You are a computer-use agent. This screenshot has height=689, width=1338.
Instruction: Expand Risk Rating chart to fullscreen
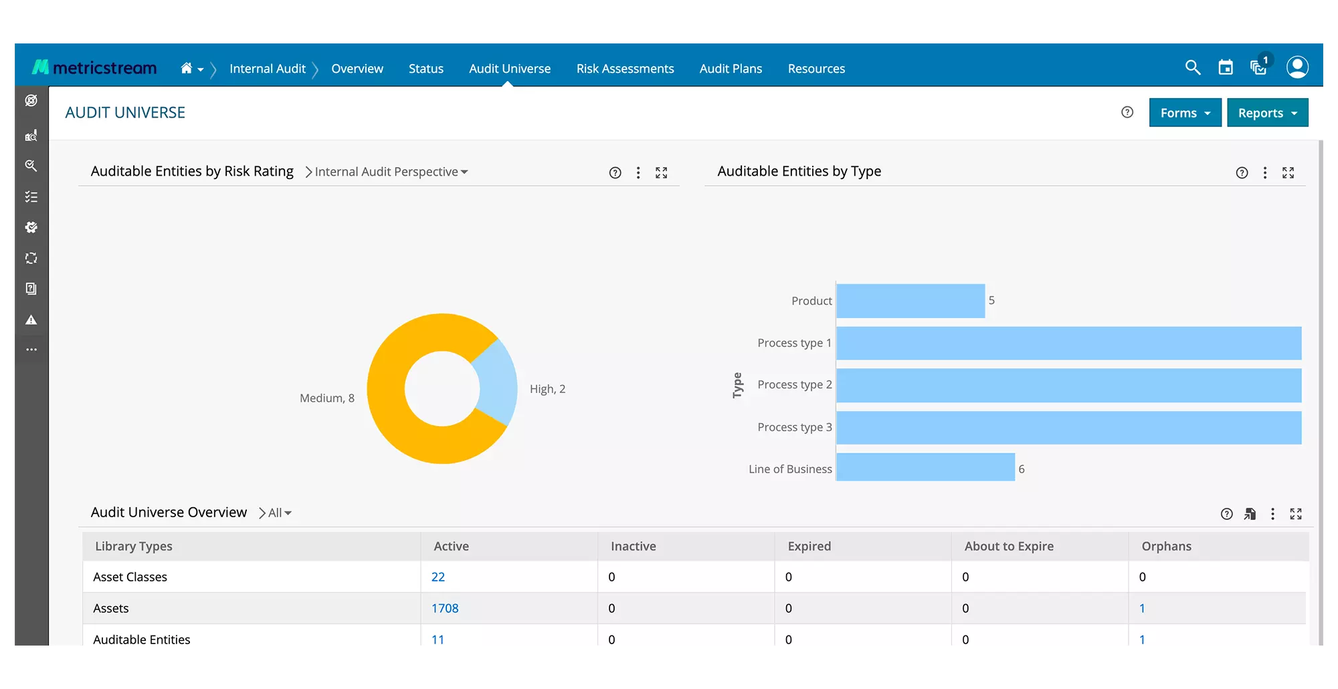(x=662, y=173)
